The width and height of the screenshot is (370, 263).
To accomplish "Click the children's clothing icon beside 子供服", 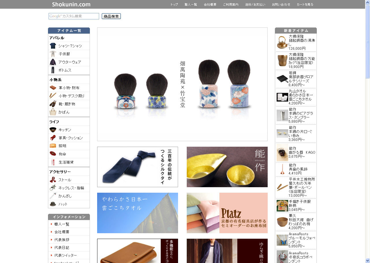I will pos(53,54).
